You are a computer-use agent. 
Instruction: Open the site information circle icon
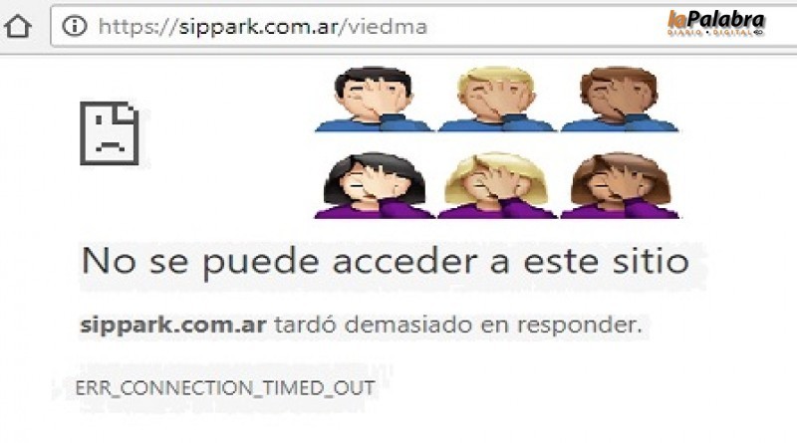click(x=74, y=26)
